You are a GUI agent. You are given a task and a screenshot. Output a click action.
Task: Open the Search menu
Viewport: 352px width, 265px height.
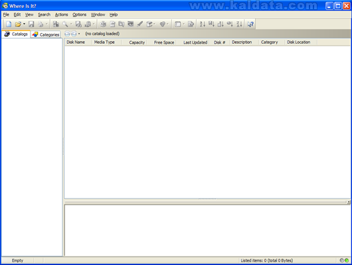[44, 15]
